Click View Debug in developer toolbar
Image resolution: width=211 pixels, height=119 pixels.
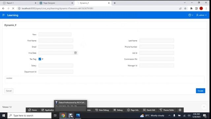102,110
